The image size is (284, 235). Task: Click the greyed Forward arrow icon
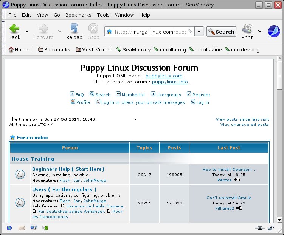43,29
